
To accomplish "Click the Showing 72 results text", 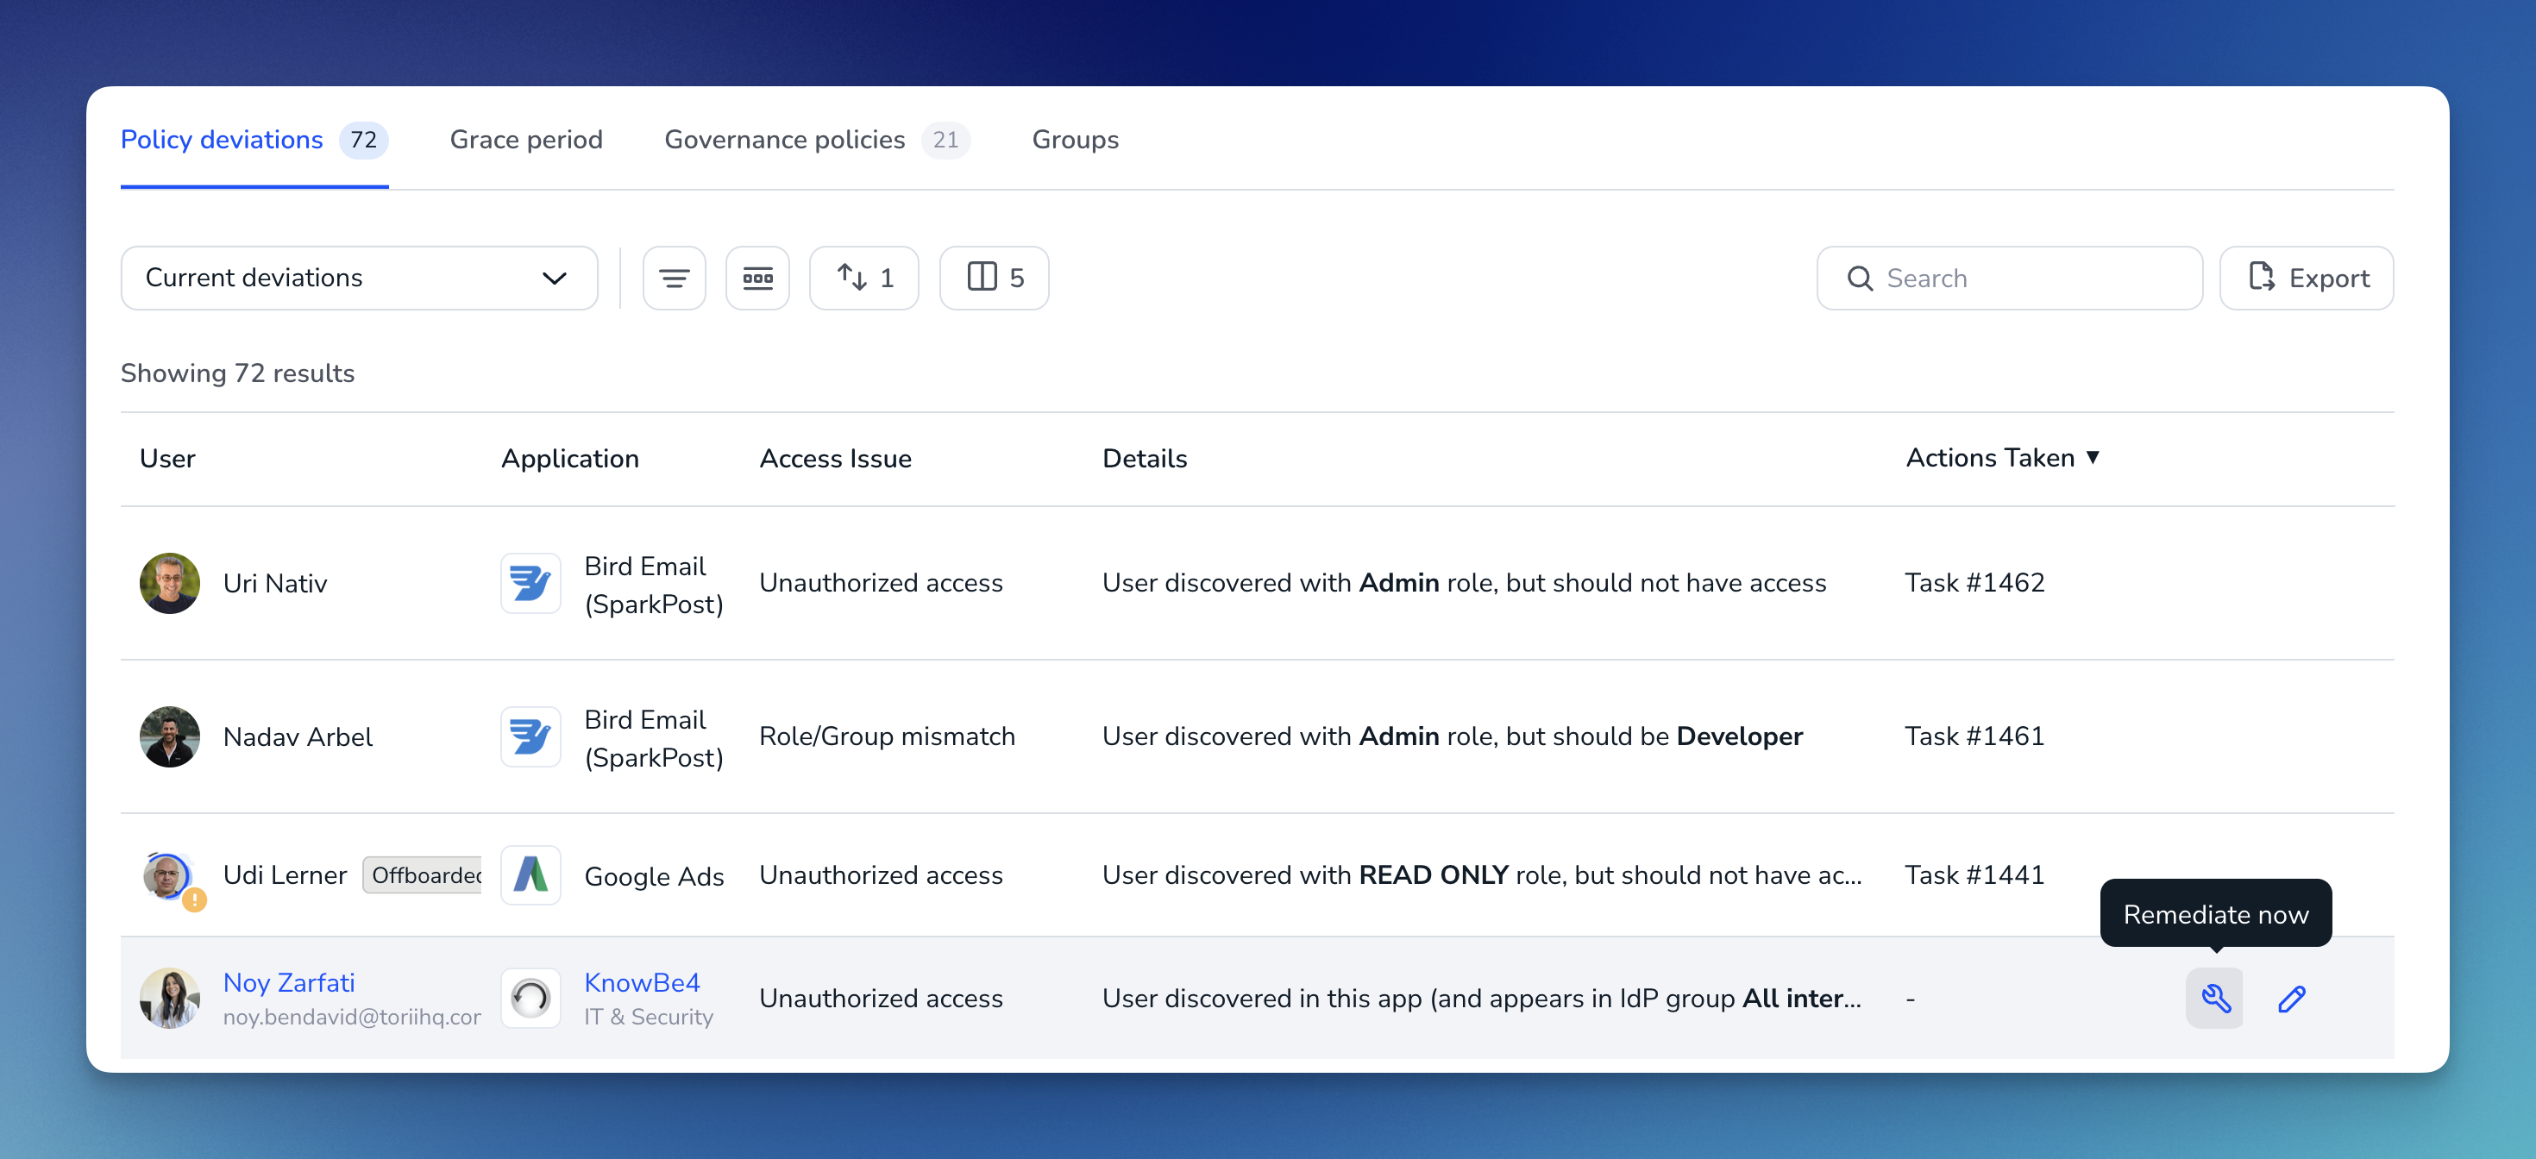I will [237, 373].
